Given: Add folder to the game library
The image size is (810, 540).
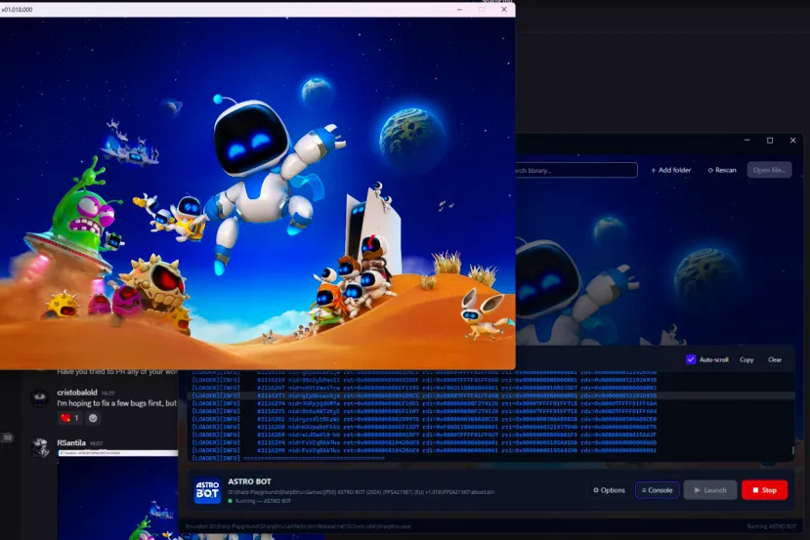Looking at the screenshot, I should 670,170.
